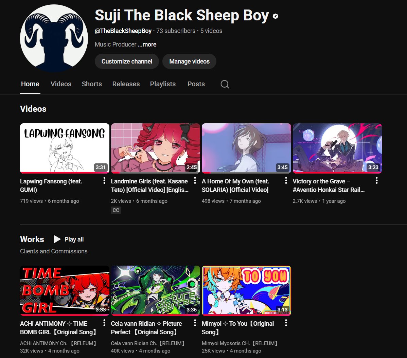Open the Landmine Girls video thumbnail

click(156, 148)
